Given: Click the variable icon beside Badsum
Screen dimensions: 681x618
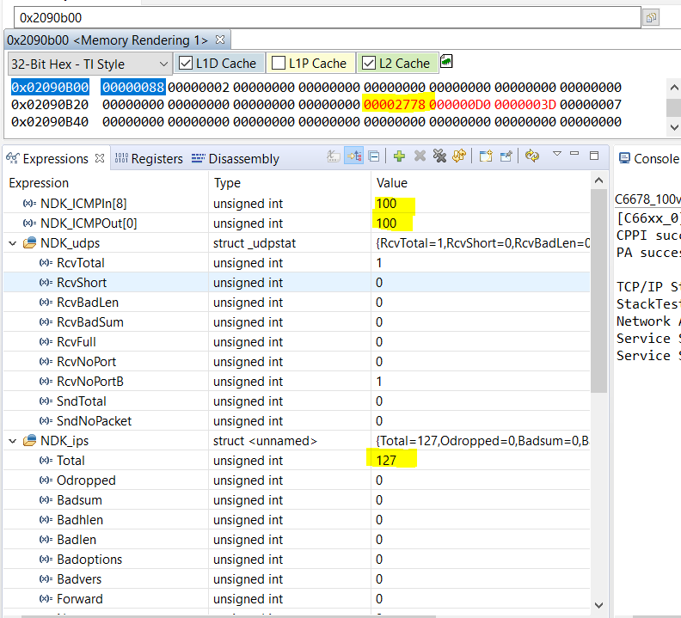Looking at the screenshot, I should click(46, 500).
